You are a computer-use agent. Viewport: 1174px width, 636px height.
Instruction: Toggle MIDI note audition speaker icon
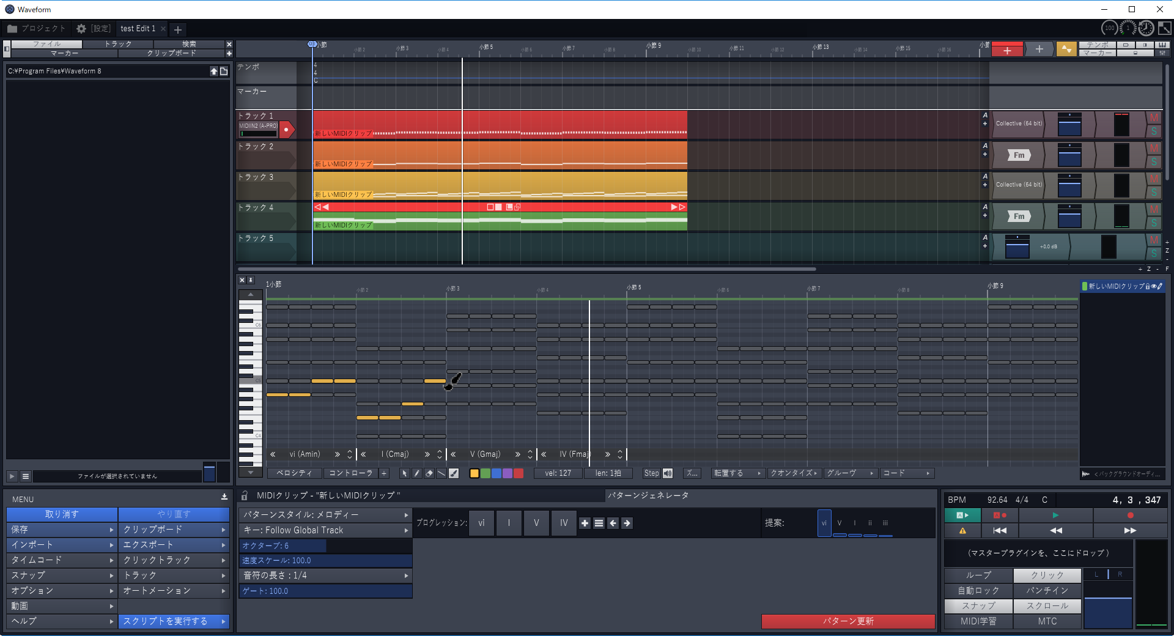pyautogui.click(x=668, y=473)
